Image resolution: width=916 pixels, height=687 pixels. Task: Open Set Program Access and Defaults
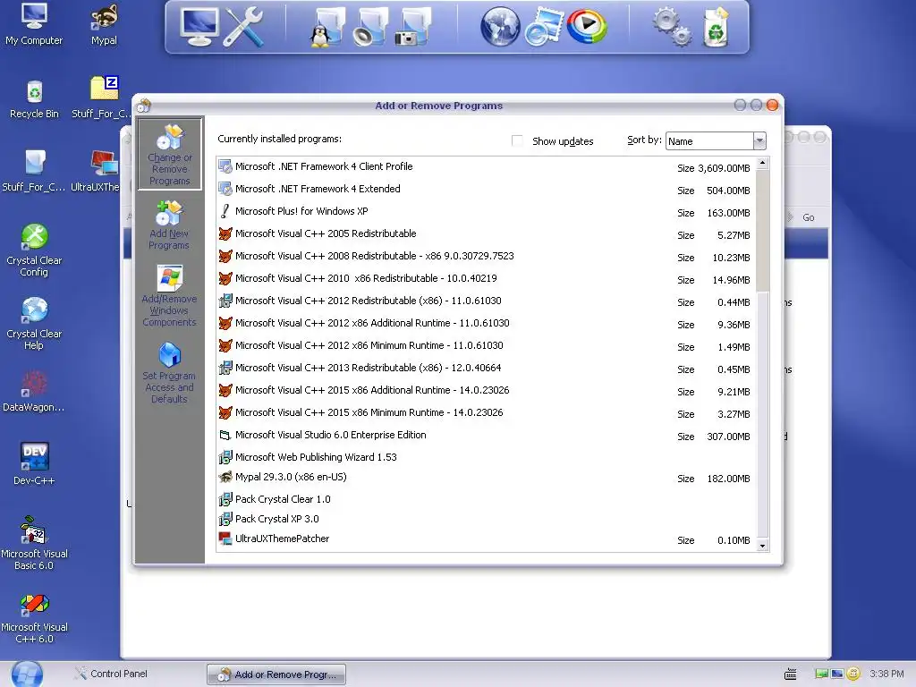169,373
